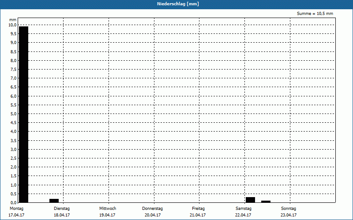This screenshot has height=220, width=353.
Task: Click the 10,0 y-axis value
Action: coord(12,25)
